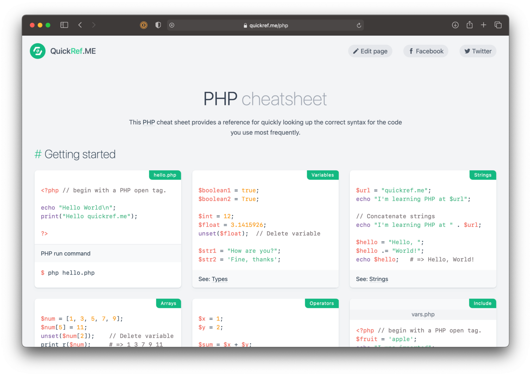The image size is (531, 376).
Task: Reload the page using the refresh icon
Action: point(359,25)
